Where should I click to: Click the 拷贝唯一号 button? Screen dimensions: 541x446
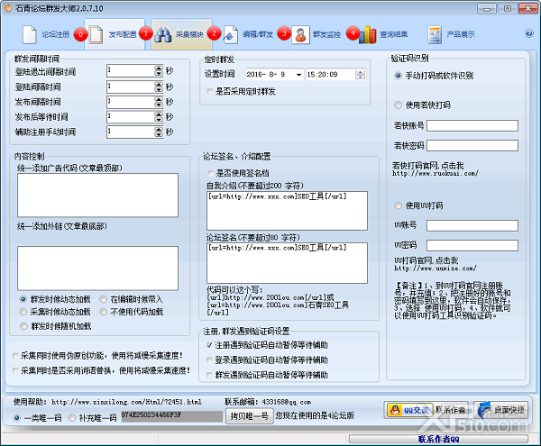click(249, 416)
